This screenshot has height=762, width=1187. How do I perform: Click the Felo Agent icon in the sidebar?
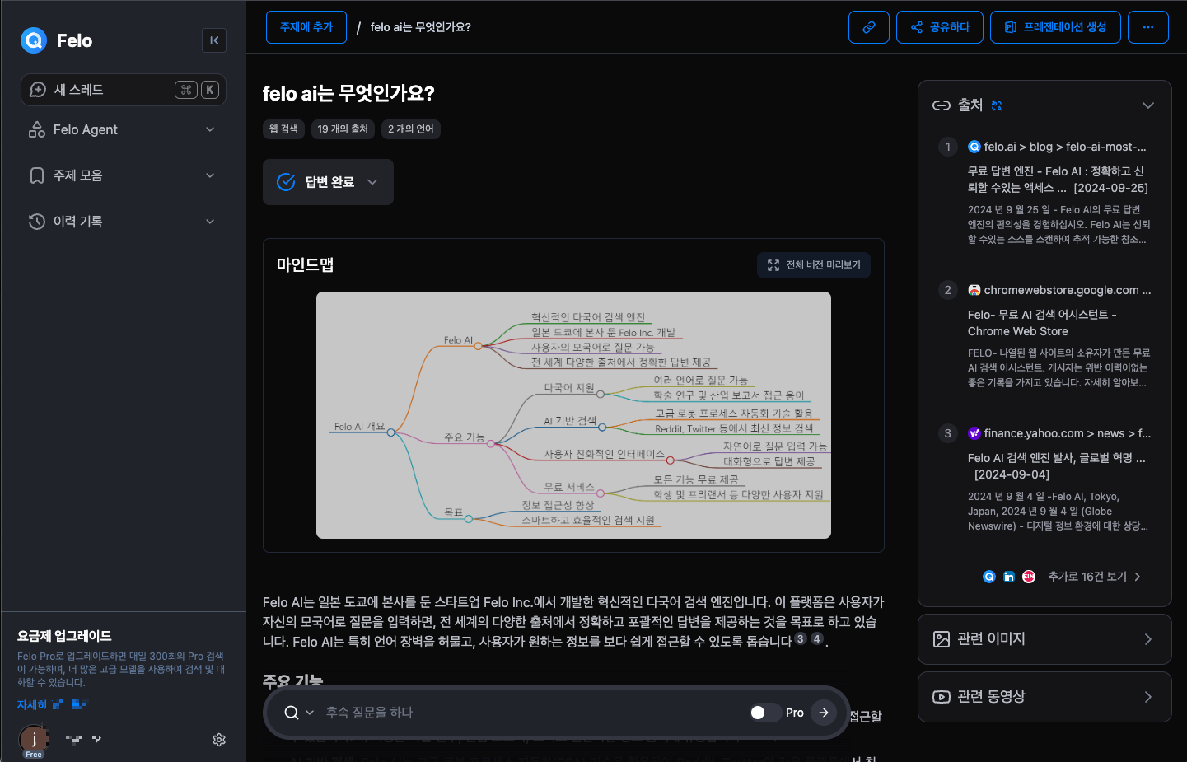pos(37,129)
